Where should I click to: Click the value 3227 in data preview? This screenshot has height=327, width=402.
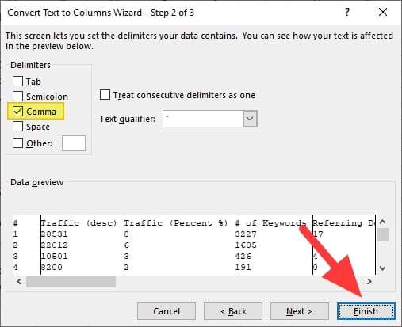(246, 234)
